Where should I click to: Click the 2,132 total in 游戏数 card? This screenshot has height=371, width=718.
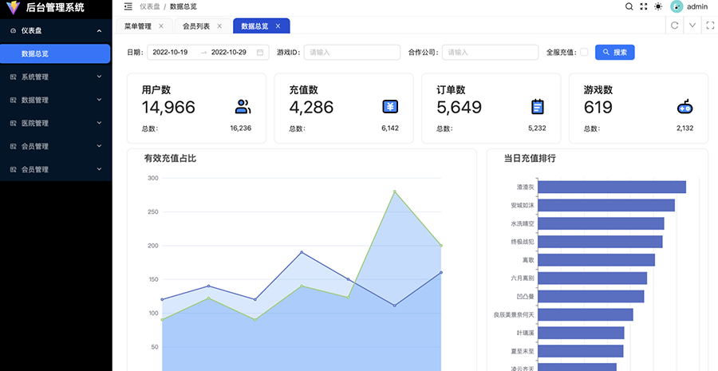[685, 128]
